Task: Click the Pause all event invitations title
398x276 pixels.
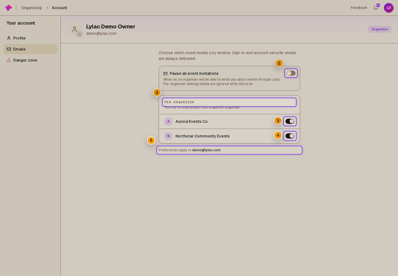Action: pyautogui.click(x=194, y=73)
